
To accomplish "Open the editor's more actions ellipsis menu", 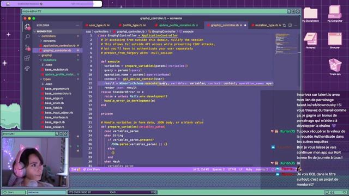I will [x=296, y=26].
